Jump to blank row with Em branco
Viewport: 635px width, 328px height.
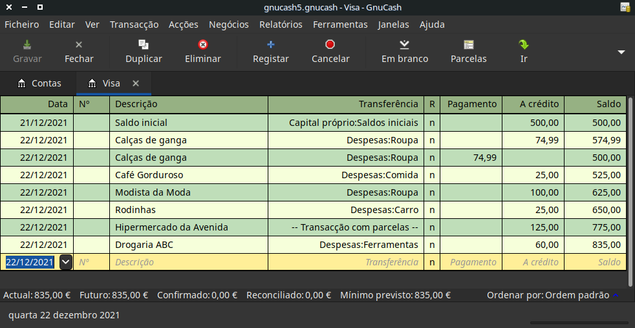point(404,45)
